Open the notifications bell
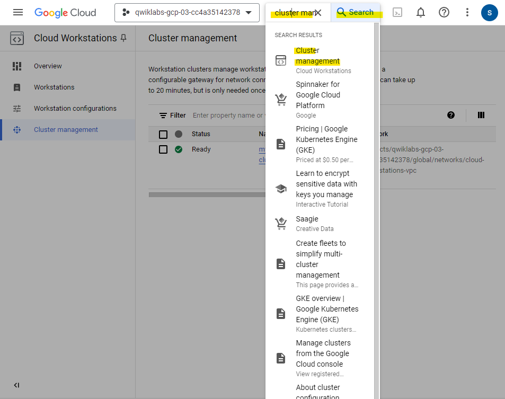This screenshot has height=399, width=505. pyautogui.click(x=421, y=13)
